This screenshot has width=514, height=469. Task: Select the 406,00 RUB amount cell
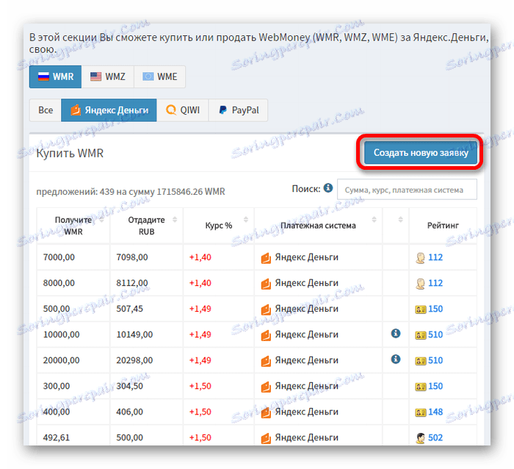(x=146, y=412)
